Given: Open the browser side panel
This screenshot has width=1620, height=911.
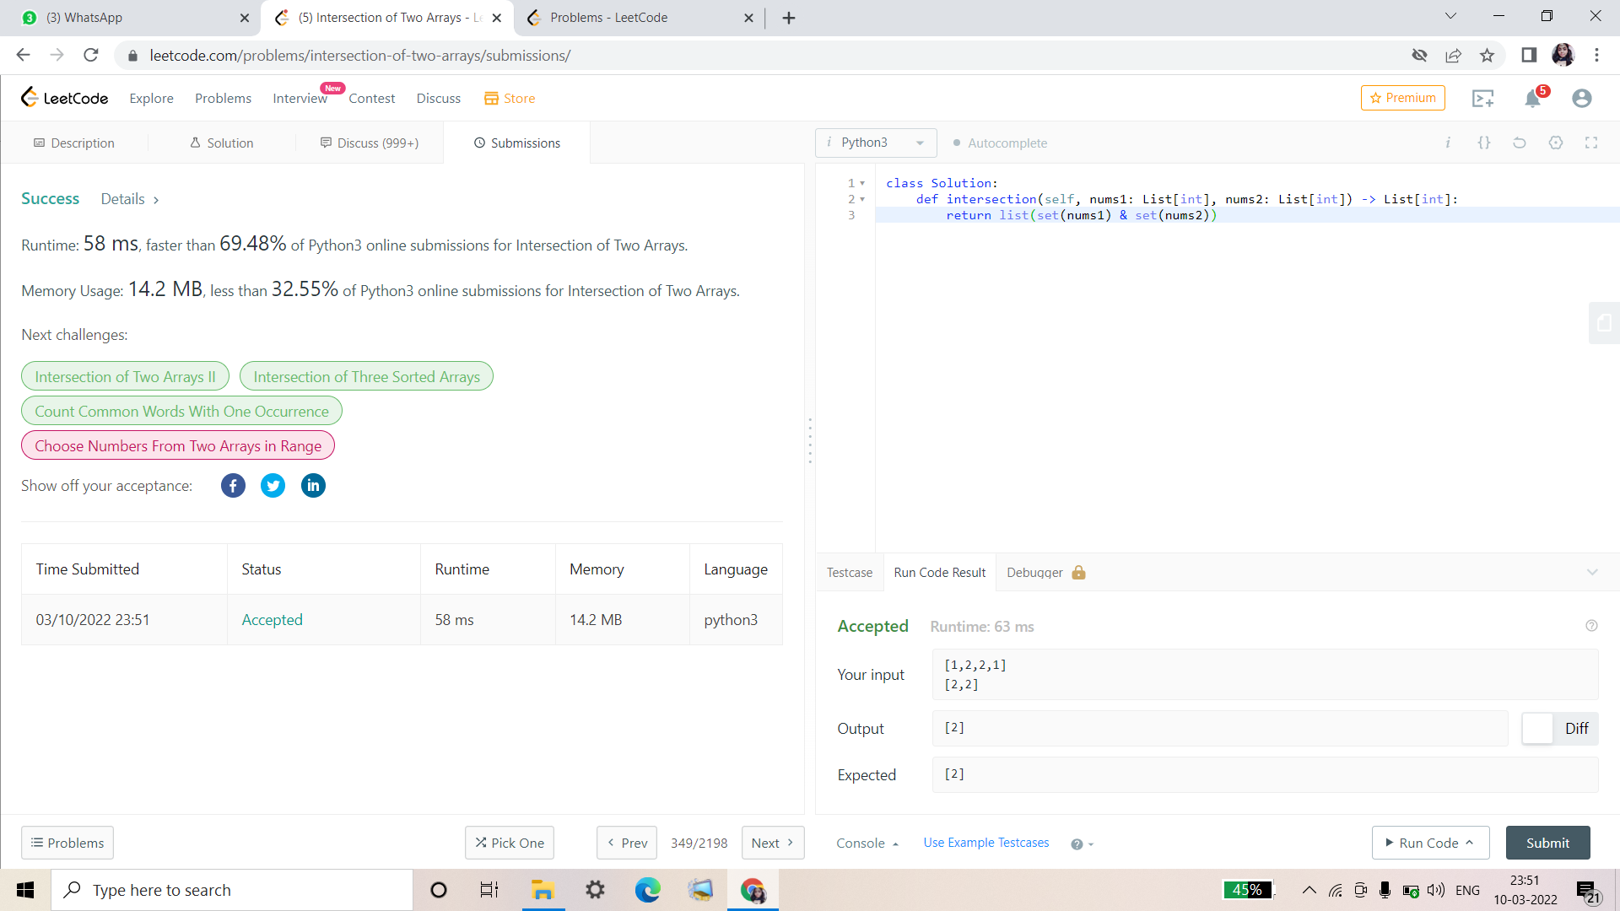Looking at the screenshot, I should click(x=1529, y=56).
